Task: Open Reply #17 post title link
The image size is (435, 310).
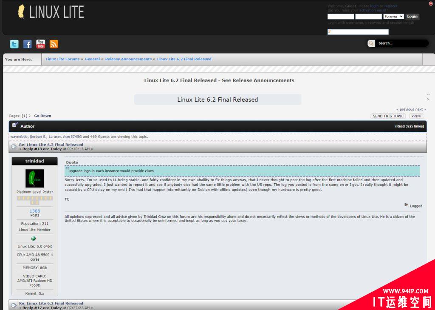Action: pos(51,303)
